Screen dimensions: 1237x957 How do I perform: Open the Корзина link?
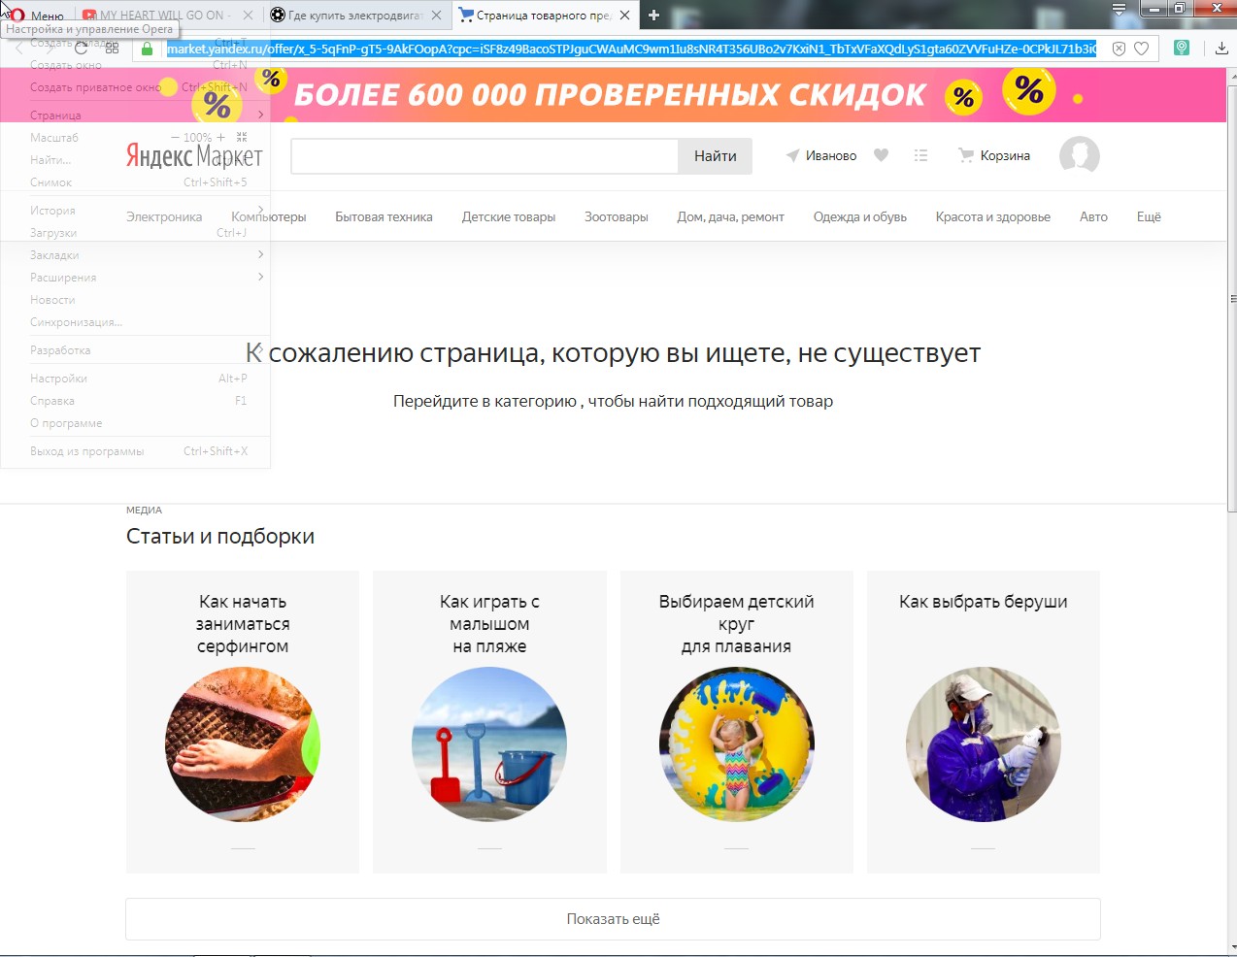[1005, 155]
